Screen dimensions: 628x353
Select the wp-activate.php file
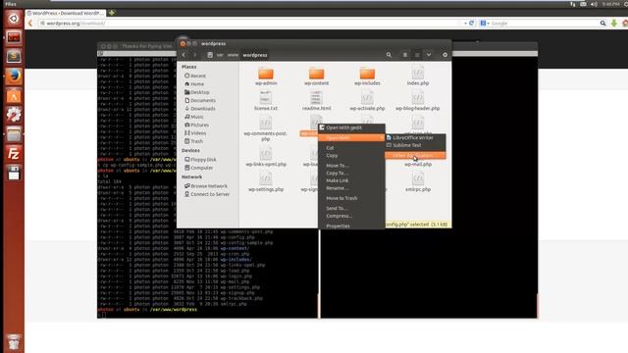tap(367, 100)
